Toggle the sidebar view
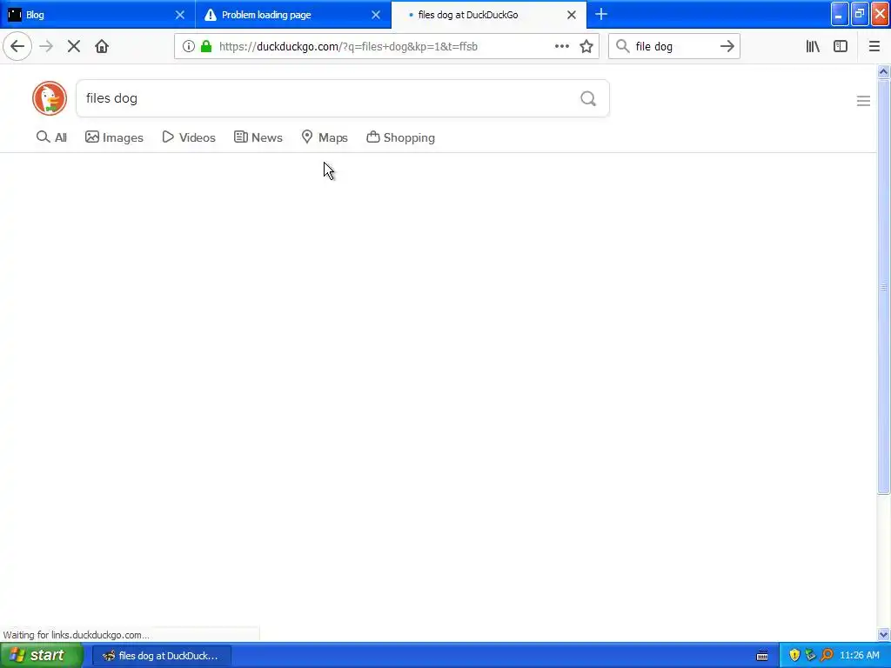The image size is (891, 668). 841,47
